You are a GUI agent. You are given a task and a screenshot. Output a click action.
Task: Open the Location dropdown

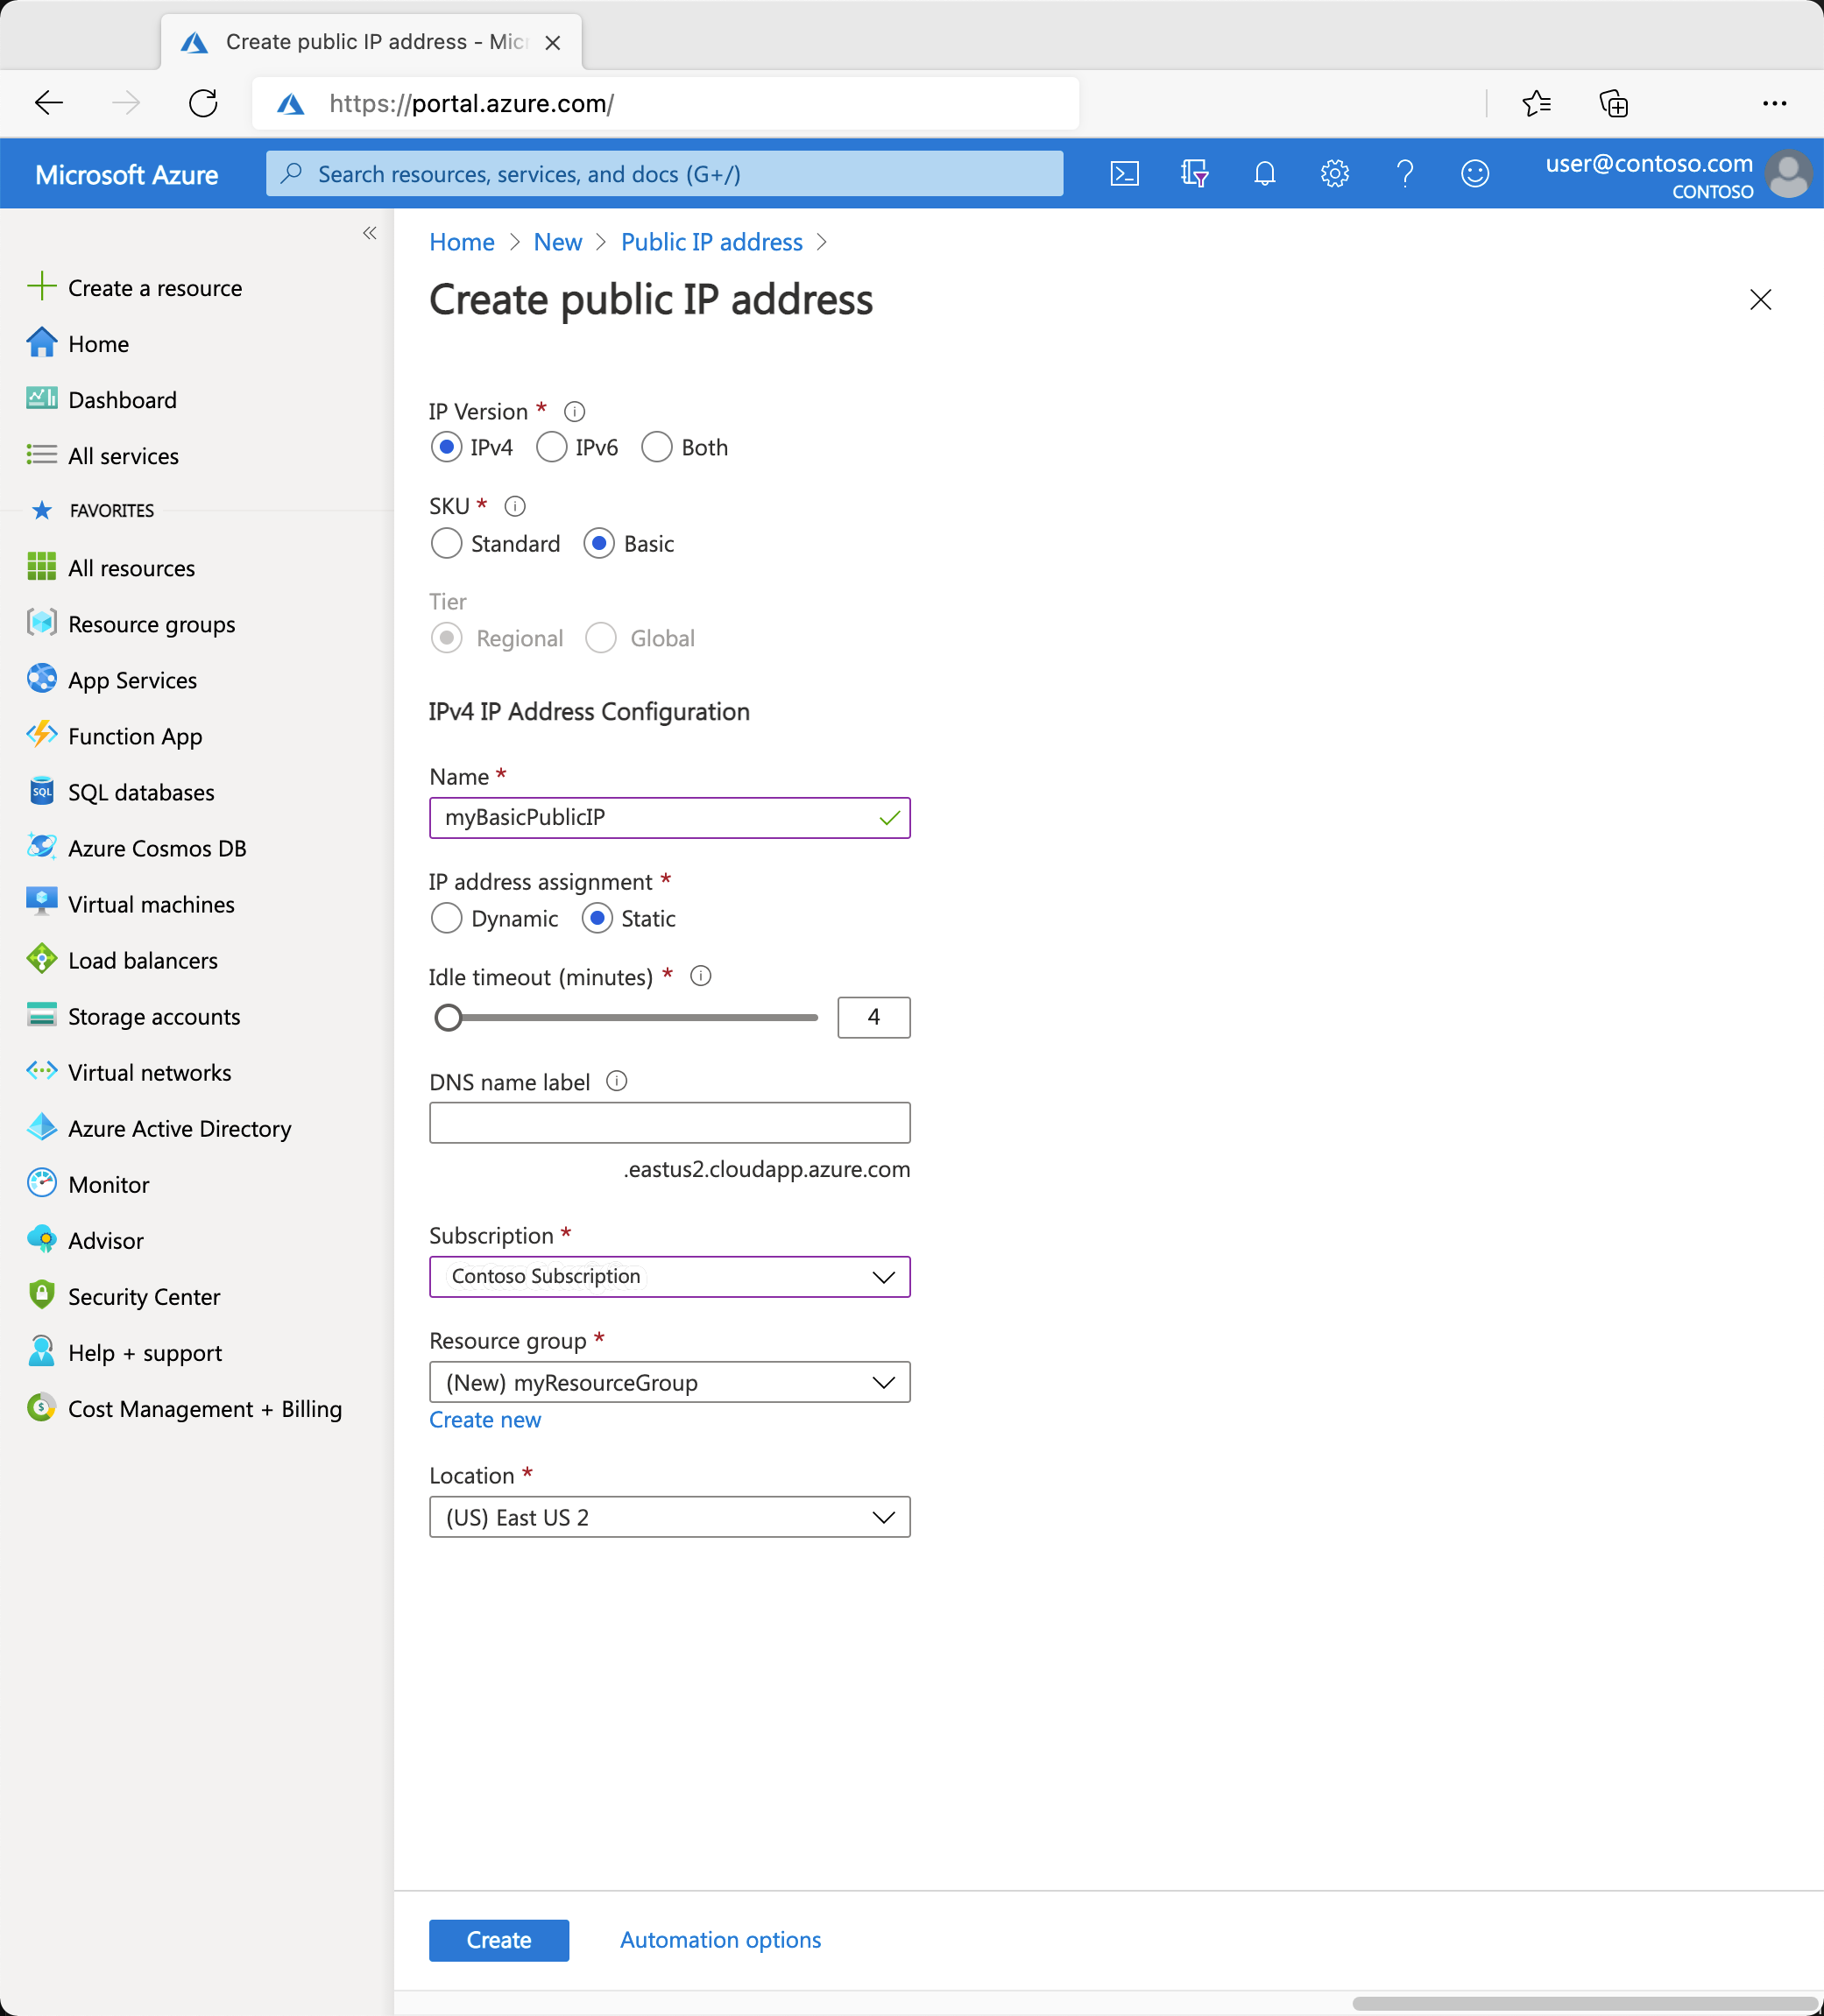pos(669,1517)
